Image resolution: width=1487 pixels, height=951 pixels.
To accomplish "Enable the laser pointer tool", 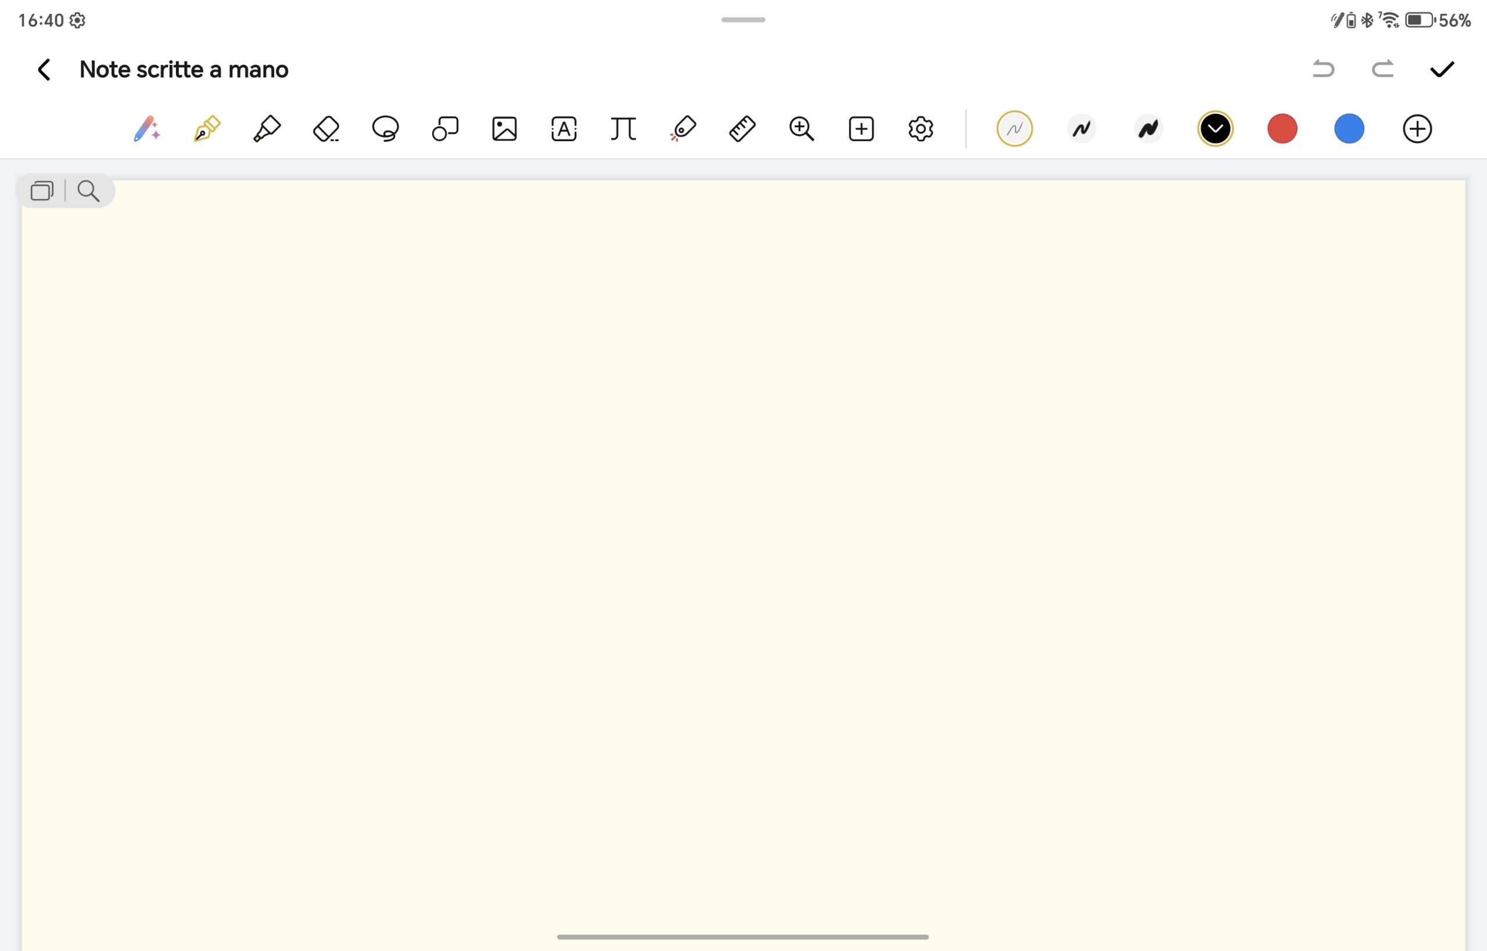I will point(683,129).
